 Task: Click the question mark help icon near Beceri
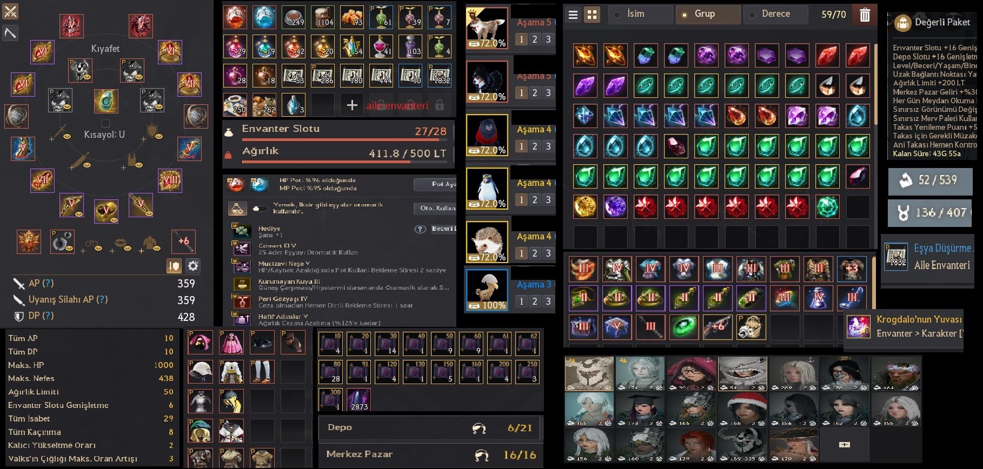pos(420,229)
